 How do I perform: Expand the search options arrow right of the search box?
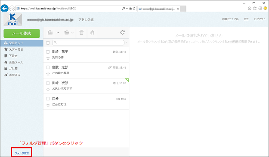pyautogui.click(x=127, y=42)
